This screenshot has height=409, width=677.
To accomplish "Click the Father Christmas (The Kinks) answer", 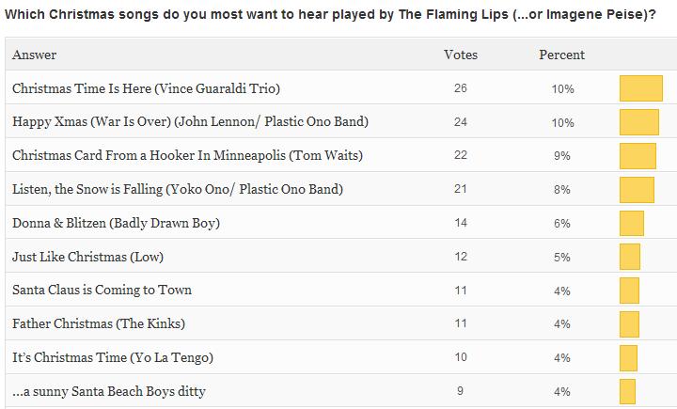I will [99, 324].
